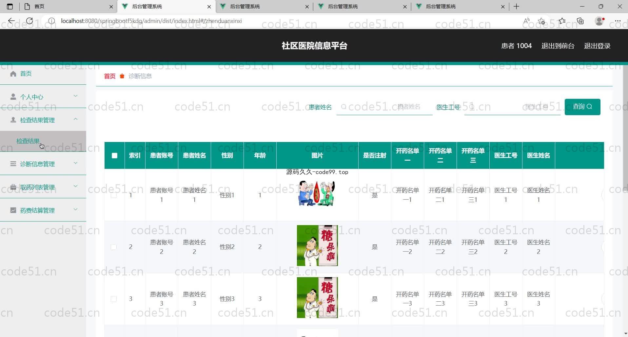Viewport: 628px width, 337px height.
Task: Check the row 2 checkbox
Action: click(x=114, y=247)
